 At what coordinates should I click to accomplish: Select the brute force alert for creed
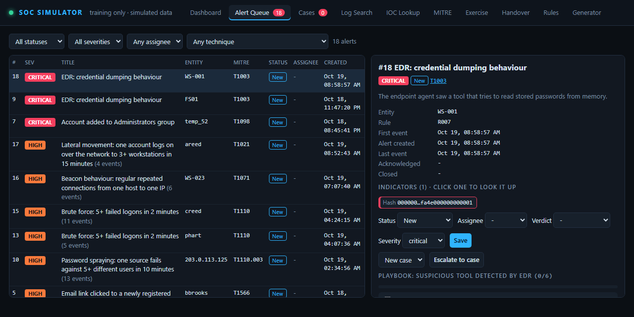click(x=187, y=216)
